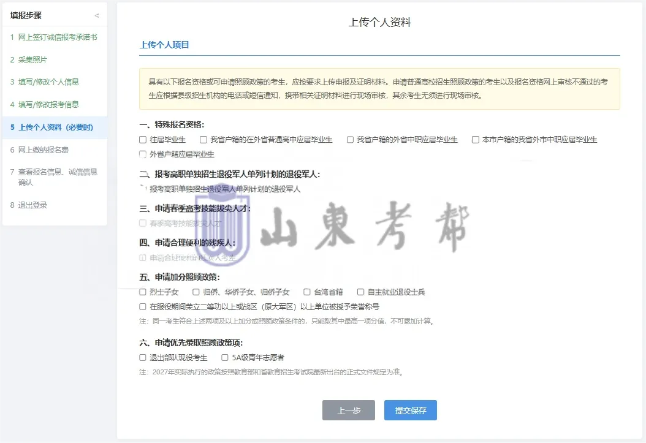
Task: Click the 六、申请优先录取照顾政策项 heading
Action: pyautogui.click(x=191, y=343)
